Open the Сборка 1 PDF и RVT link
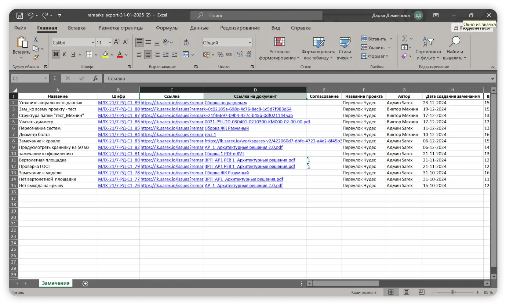 coord(224,154)
